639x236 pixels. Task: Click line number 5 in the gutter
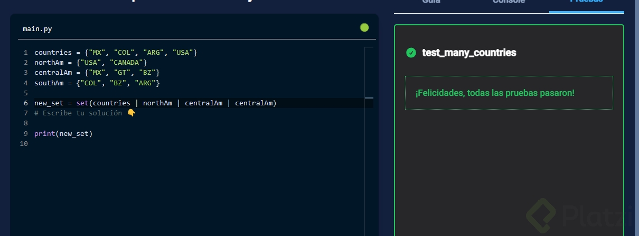[x=25, y=93]
